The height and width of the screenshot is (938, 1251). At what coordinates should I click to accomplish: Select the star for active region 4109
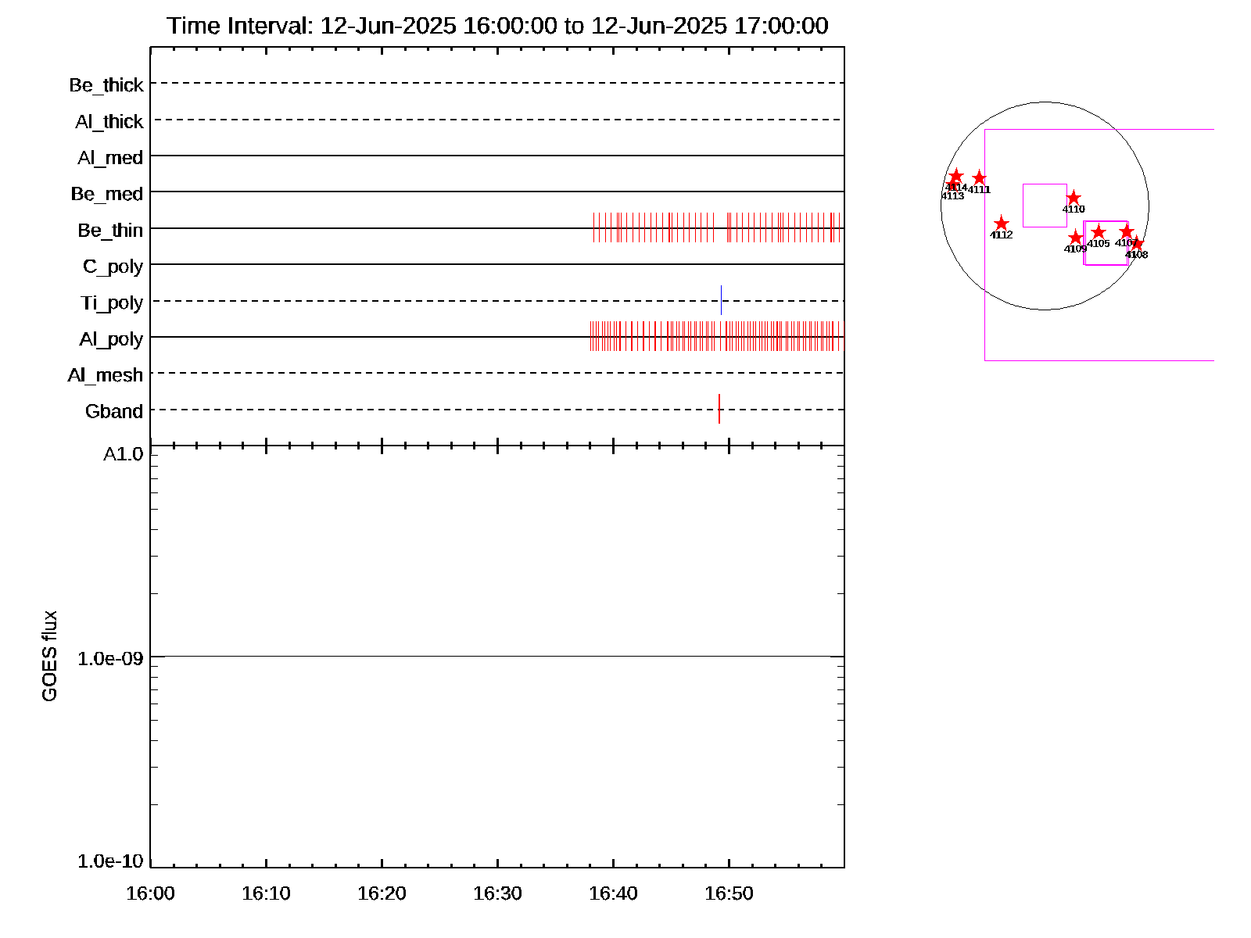pos(1076,238)
